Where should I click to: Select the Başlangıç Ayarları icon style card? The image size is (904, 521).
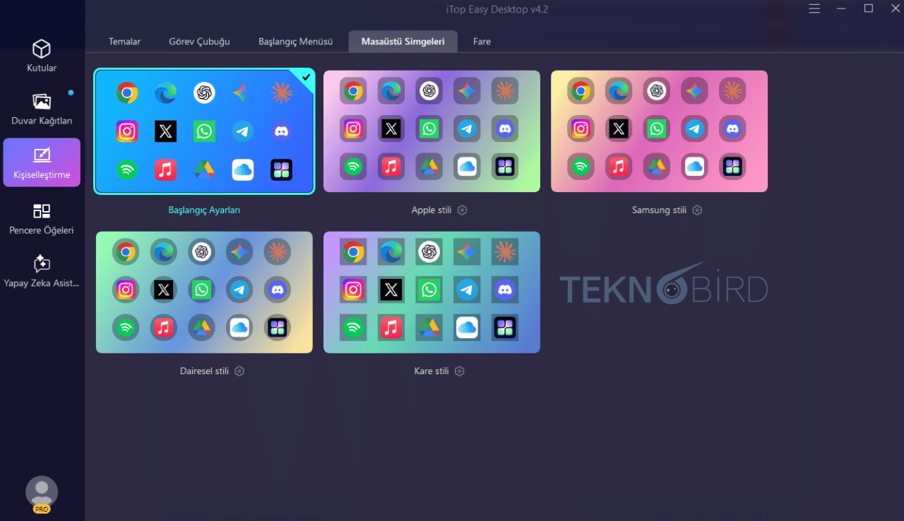pos(204,131)
